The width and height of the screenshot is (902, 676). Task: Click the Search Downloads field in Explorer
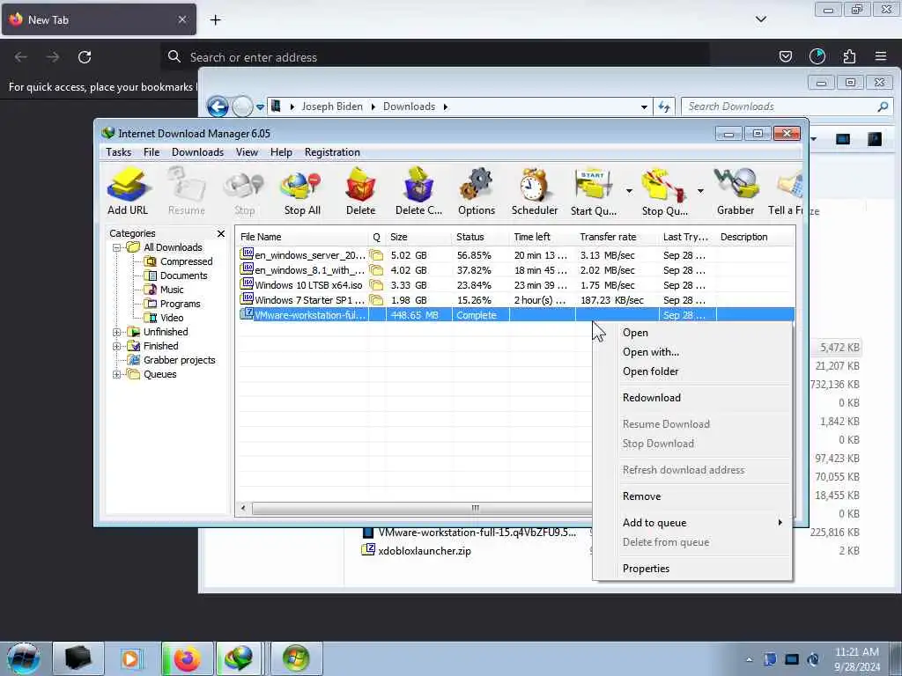(x=780, y=107)
